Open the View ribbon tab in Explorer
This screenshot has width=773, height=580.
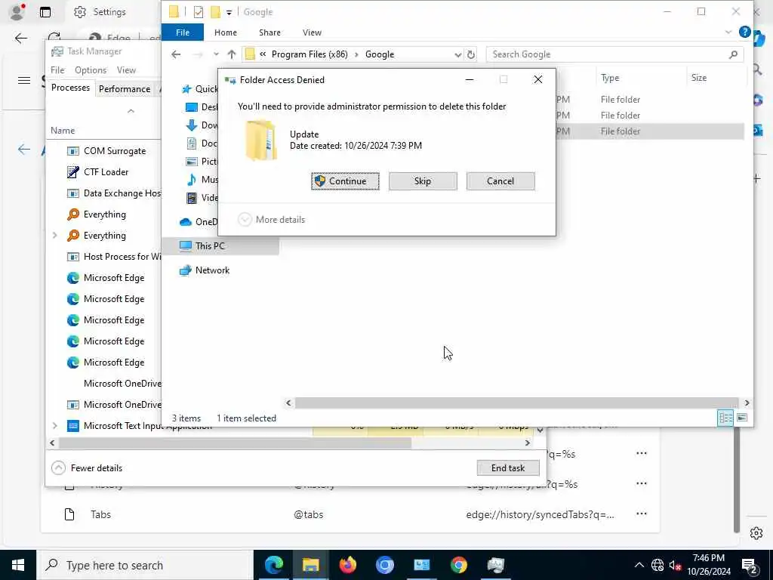[312, 32]
